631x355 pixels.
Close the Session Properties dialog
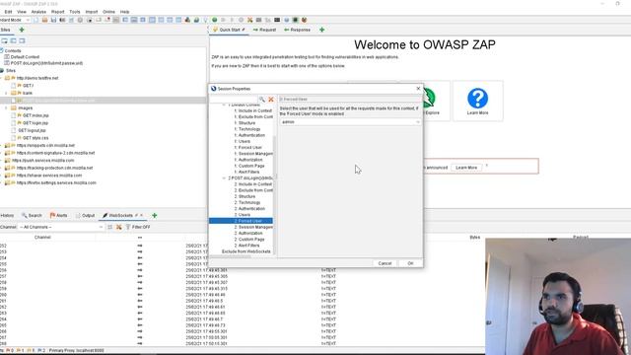[418, 89]
